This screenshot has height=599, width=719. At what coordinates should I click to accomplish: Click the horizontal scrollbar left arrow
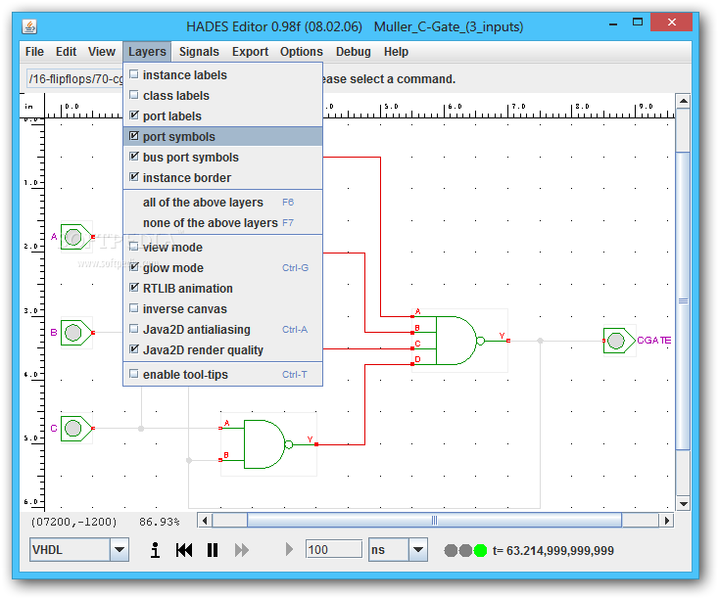(205, 520)
